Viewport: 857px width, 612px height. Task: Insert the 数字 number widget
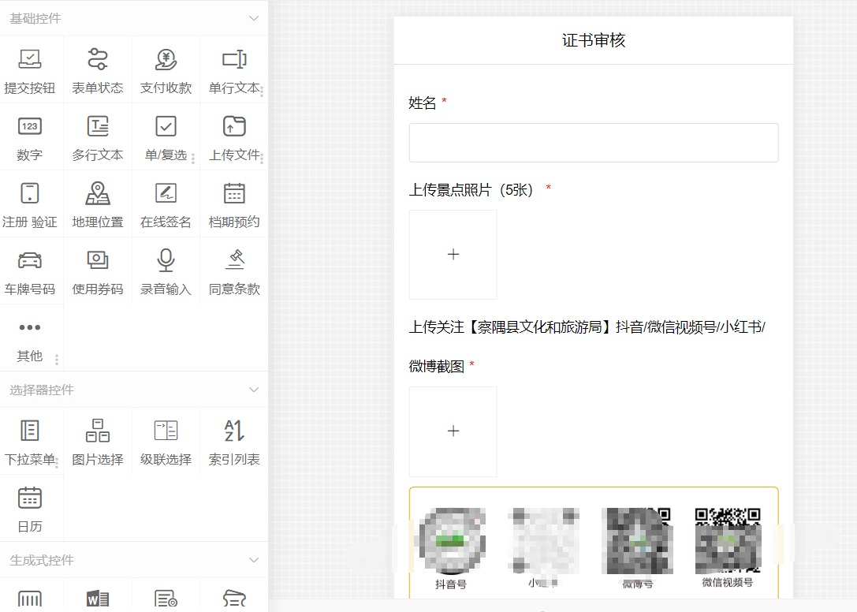(29, 138)
